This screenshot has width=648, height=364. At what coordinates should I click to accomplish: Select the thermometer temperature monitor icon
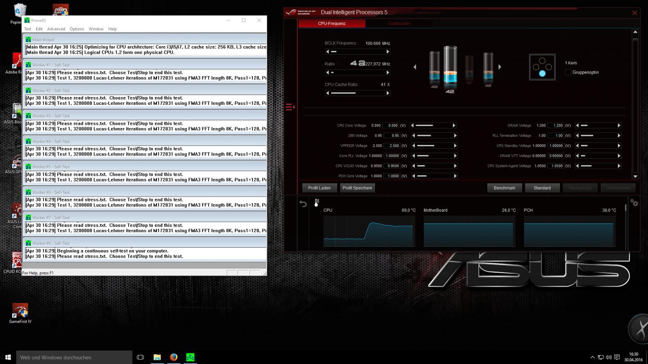point(316,203)
